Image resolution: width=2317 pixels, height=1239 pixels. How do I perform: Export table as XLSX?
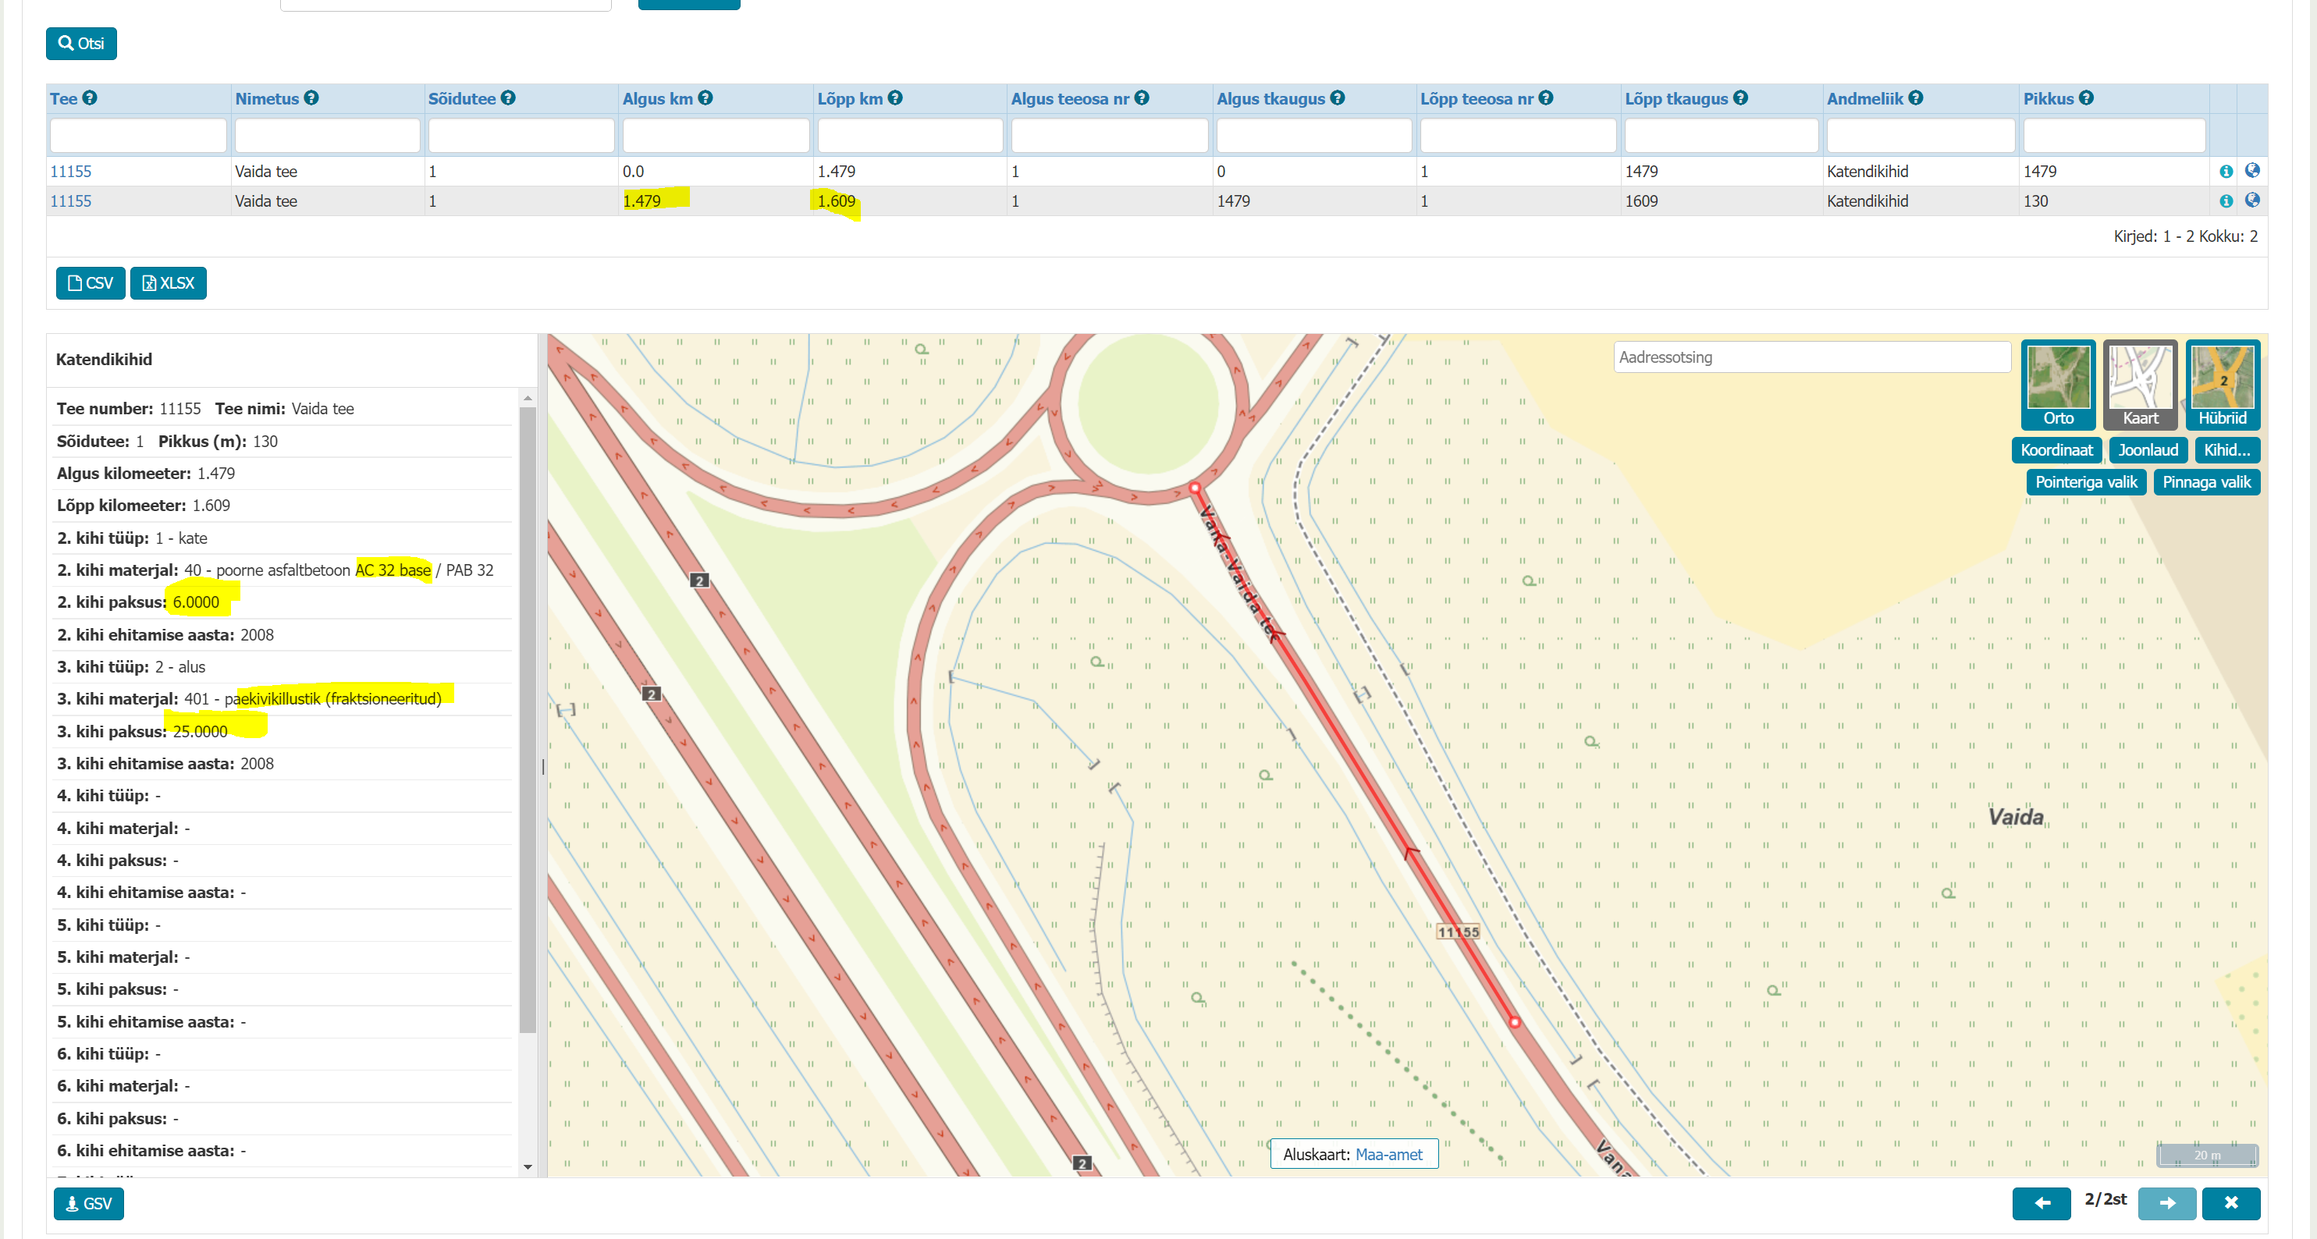pos(169,283)
